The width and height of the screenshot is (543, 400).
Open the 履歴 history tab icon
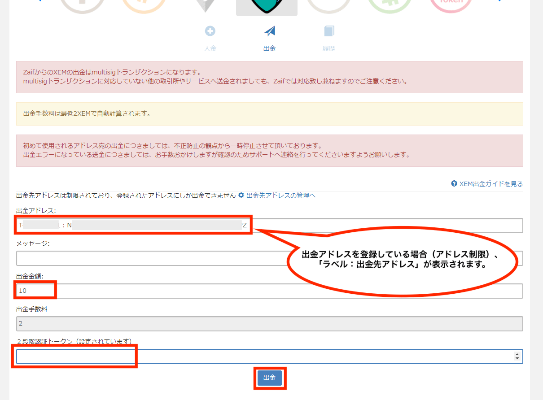(x=329, y=31)
